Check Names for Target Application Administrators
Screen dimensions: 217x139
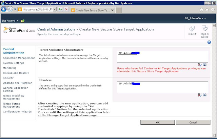[x=200, y=64]
